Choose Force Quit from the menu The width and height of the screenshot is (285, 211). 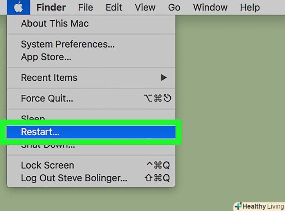coord(47,99)
